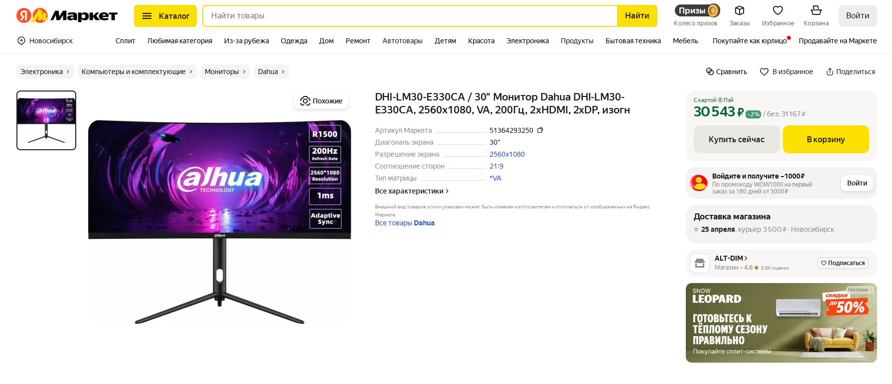The height and width of the screenshot is (384, 892).
Task: Click Купить сейчас button
Action: tap(737, 139)
